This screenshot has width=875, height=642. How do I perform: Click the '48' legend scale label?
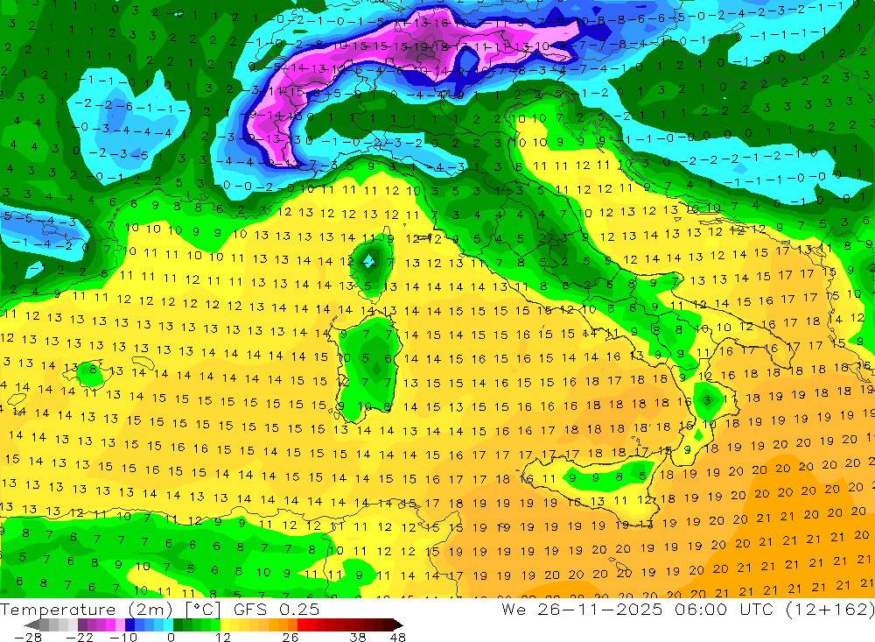click(x=398, y=637)
